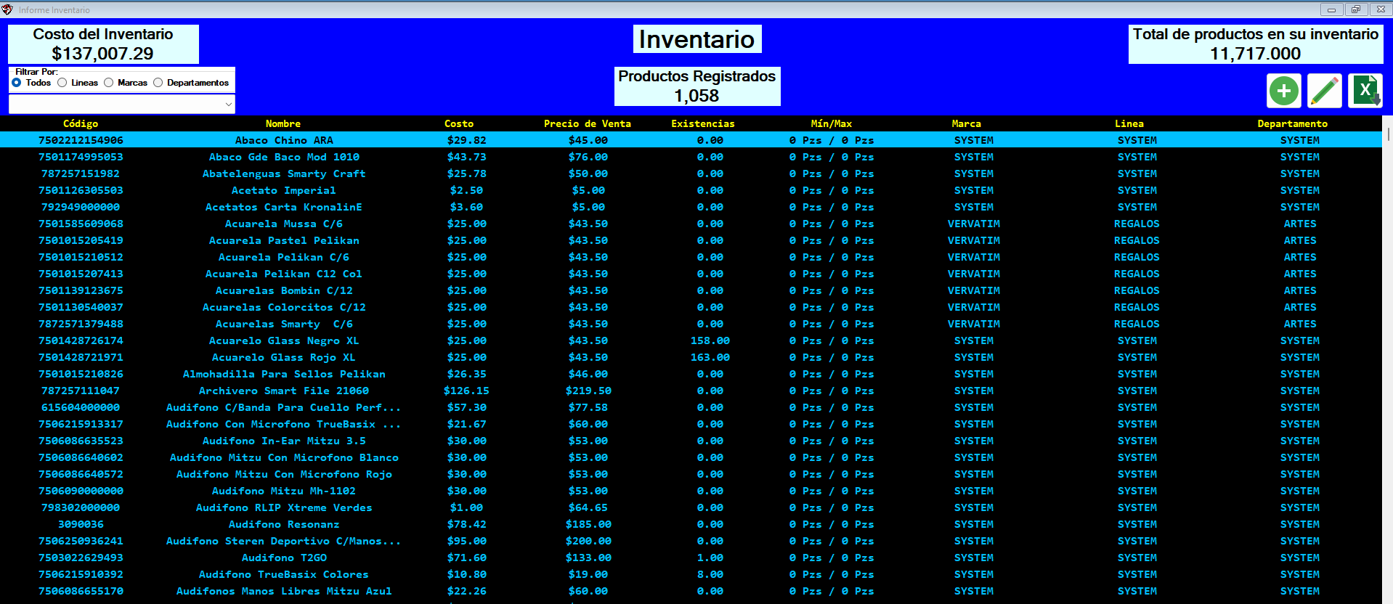Click code 615604000000
The image size is (1393, 604).
[x=81, y=407]
